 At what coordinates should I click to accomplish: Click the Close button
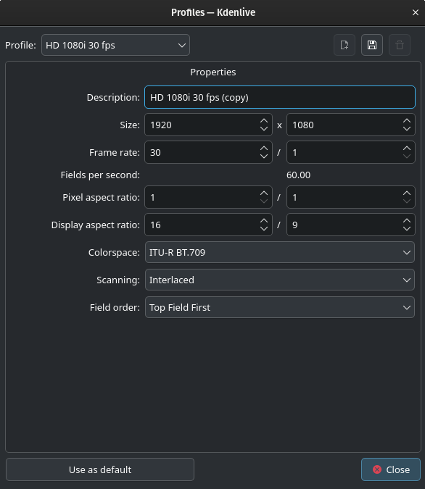[391, 469]
